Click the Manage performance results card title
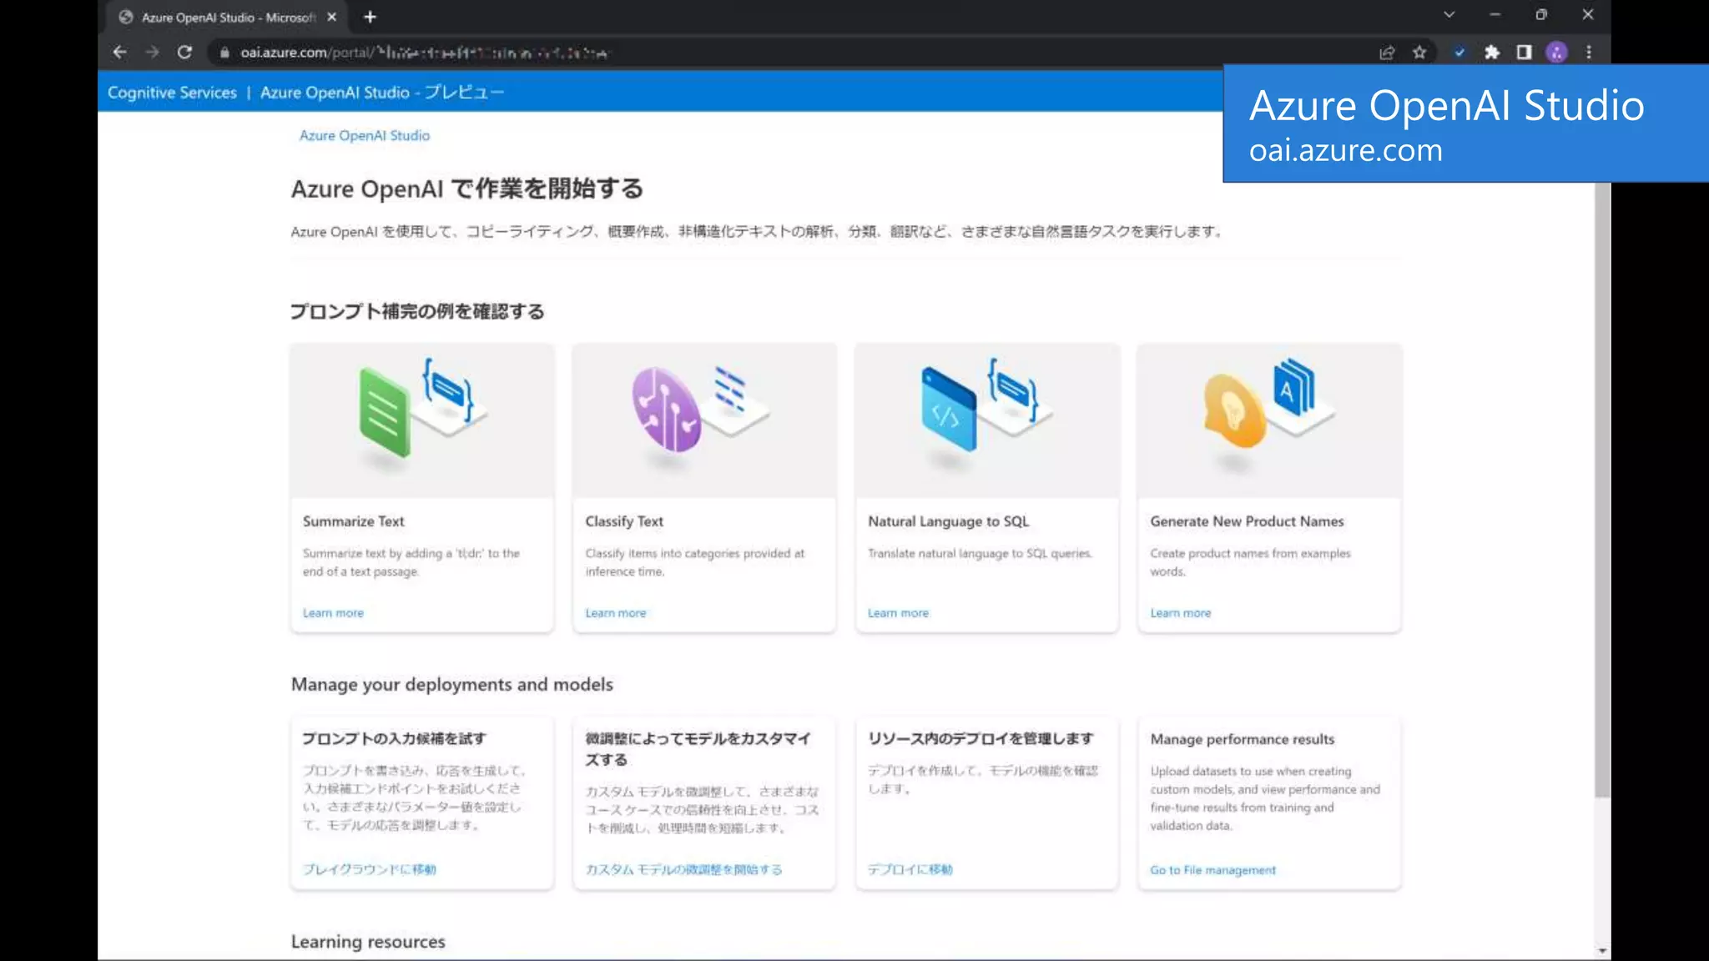 pyautogui.click(x=1243, y=739)
